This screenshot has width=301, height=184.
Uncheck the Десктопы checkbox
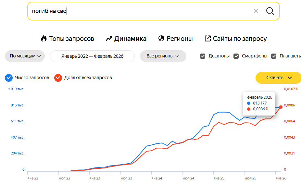click(203, 56)
